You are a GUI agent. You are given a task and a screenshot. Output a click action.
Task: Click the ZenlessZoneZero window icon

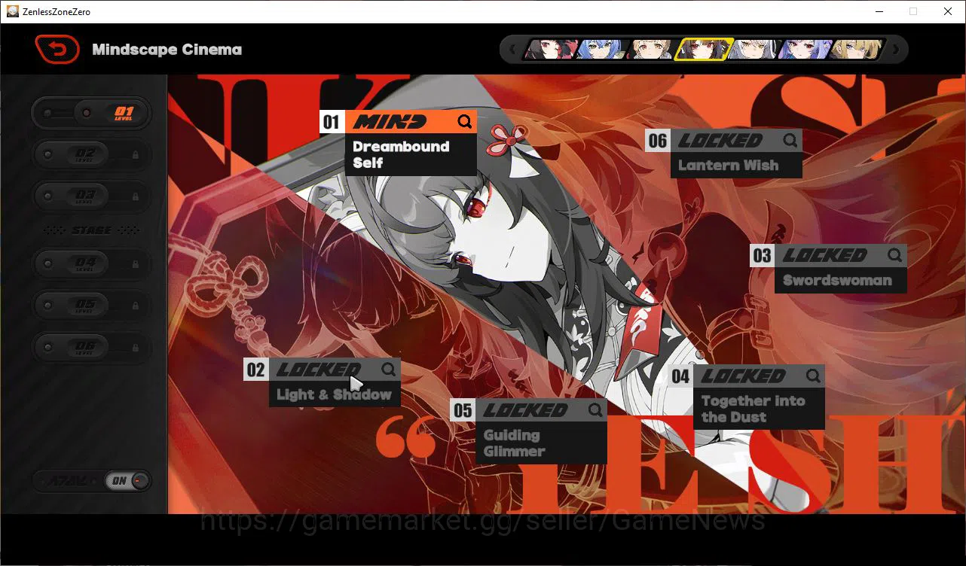[13, 11]
